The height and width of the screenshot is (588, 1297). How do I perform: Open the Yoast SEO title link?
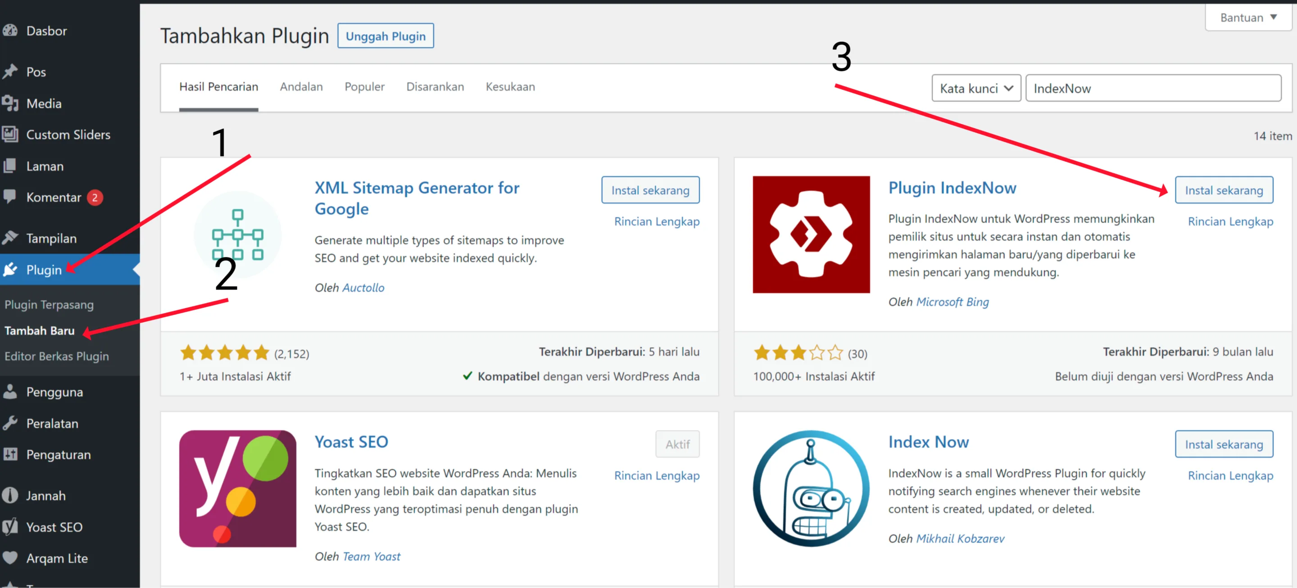(351, 442)
